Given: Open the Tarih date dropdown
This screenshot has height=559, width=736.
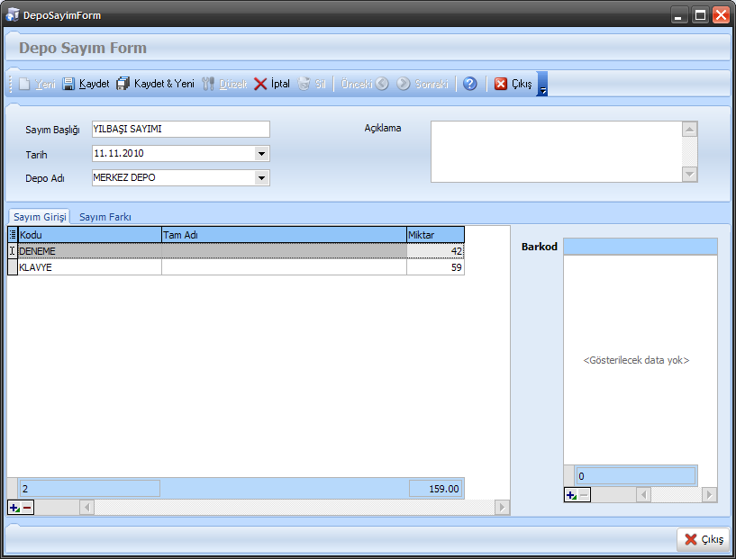Looking at the screenshot, I should (261, 154).
